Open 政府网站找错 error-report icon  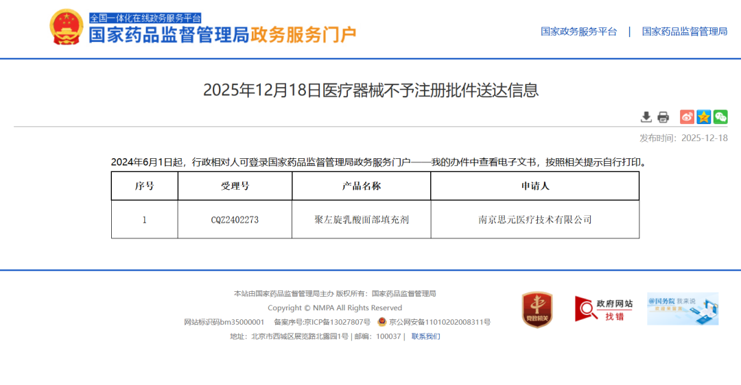point(604,309)
